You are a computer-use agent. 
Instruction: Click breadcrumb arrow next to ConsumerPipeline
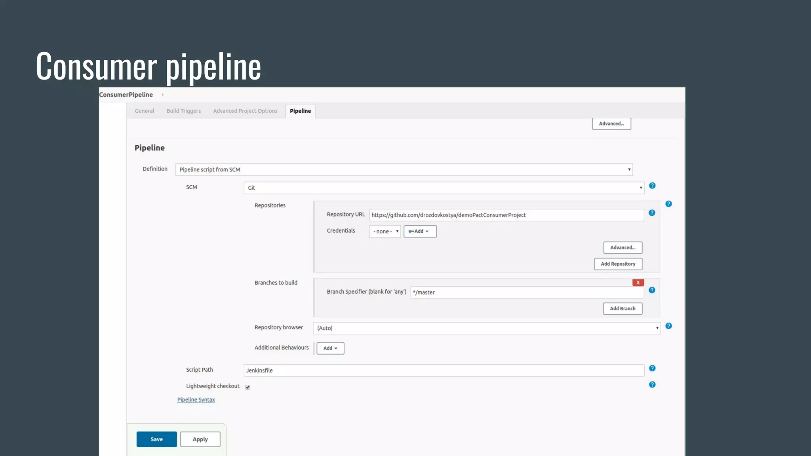click(163, 95)
